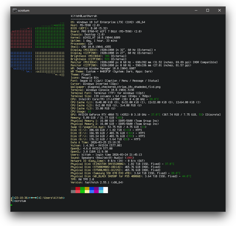Click the GPU: NVIDIA GeForce RTX 4060 Ti line
Image resolution: width=236 pixels, height=226 pixels.
pos(146,114)
